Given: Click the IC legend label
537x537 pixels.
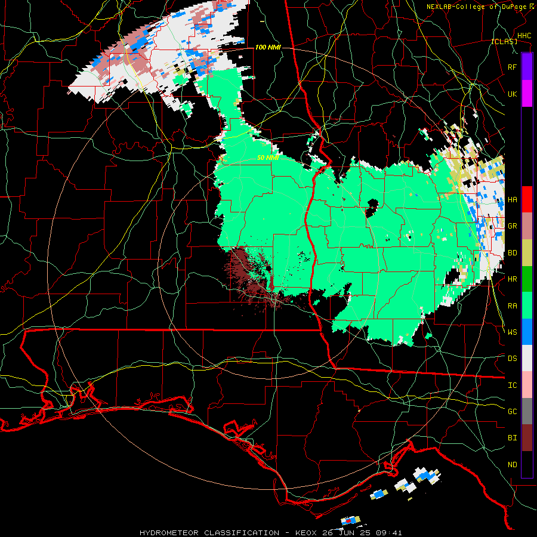Looking at the screenshot, I should [512, 385].
